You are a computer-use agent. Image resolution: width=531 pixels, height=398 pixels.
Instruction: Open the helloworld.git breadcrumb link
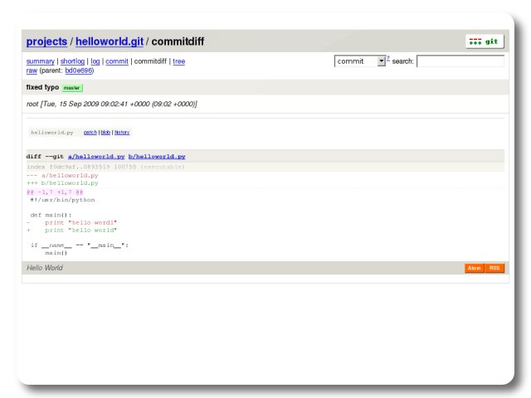[x=110, y=41]
